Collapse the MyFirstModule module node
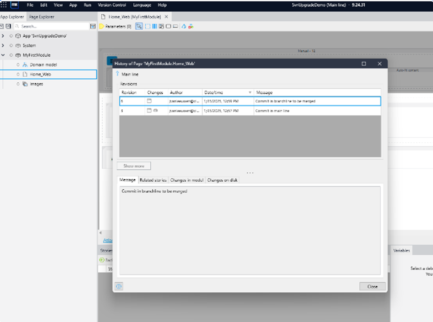The width and height of the screenshot is (433, 322). [x=3, y=55]
